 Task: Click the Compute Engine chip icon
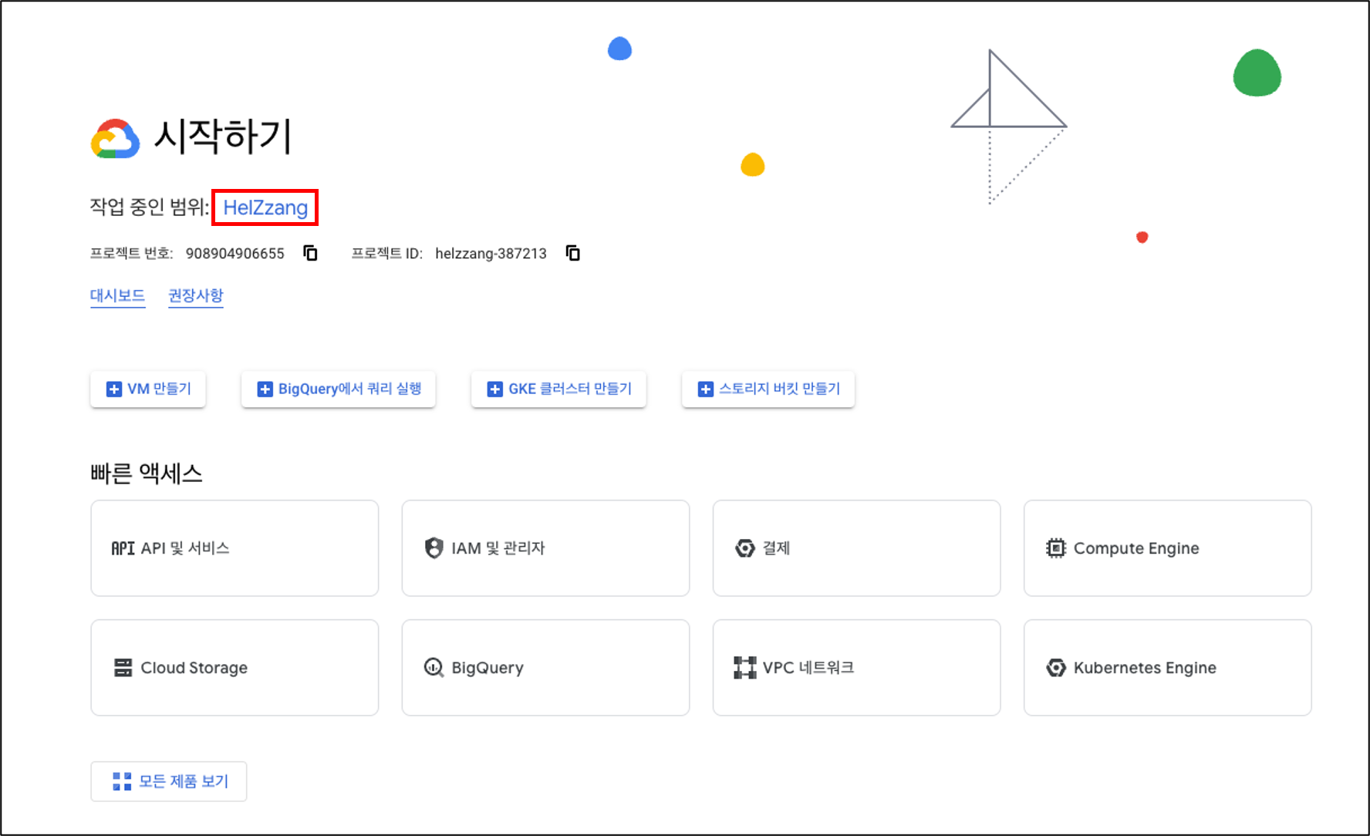pyautogui.click(x=1055, y=548)
